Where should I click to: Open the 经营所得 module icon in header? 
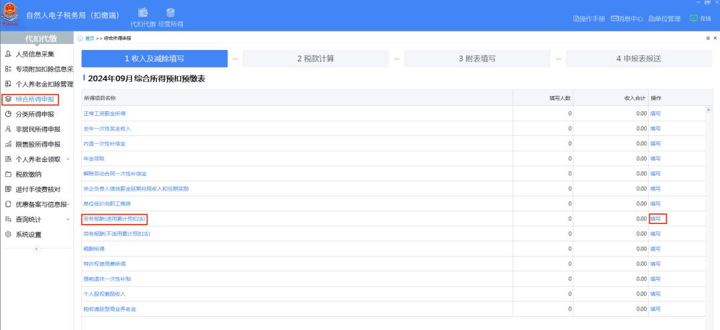click(171, 13)
